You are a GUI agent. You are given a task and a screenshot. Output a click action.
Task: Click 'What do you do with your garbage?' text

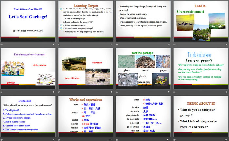click(197, 112)
